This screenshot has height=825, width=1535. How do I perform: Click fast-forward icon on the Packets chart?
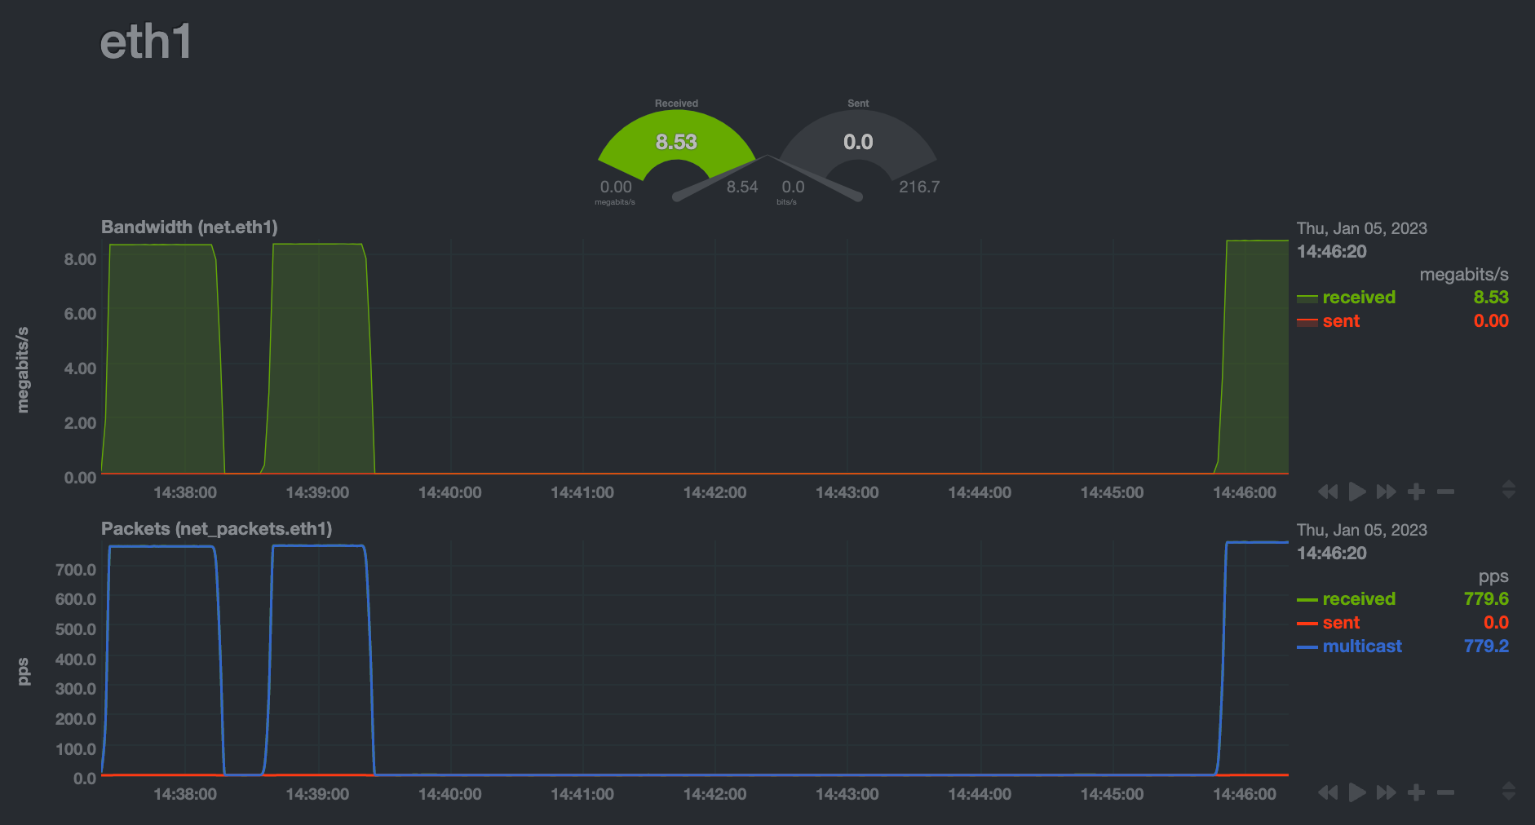click(x=1386, y=792)
